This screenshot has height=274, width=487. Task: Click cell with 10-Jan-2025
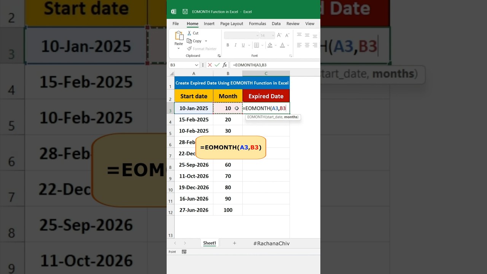click(x=194, y=108)
